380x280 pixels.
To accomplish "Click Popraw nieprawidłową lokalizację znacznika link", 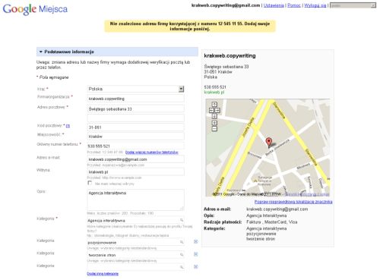I will (x=293, y=202).
